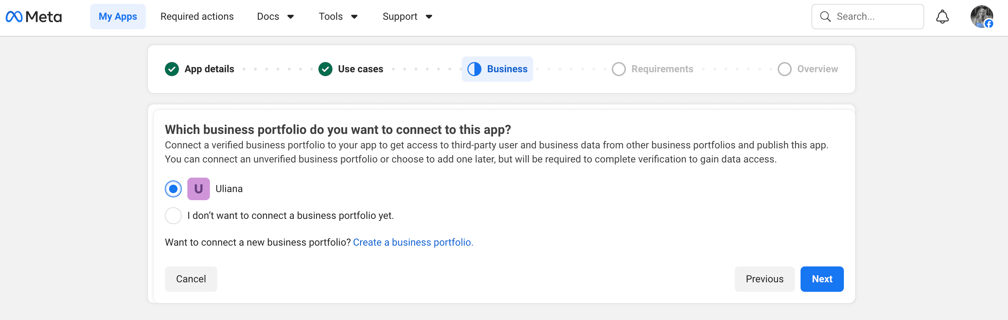Image resolution: width=1008 pixels, height=320 pixels.
Task: Click the Create a business portfolio link
Action: [413, 242]
